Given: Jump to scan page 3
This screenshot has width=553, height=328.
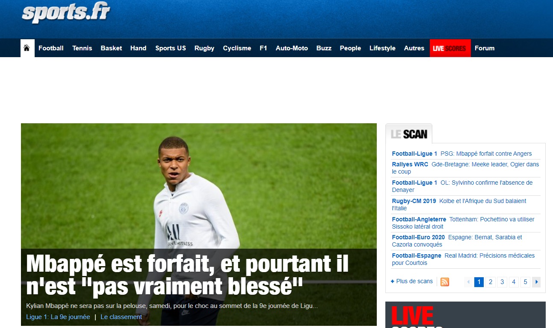Looking at the screenshot, I should pyautogui.click(x=502, y=282).
